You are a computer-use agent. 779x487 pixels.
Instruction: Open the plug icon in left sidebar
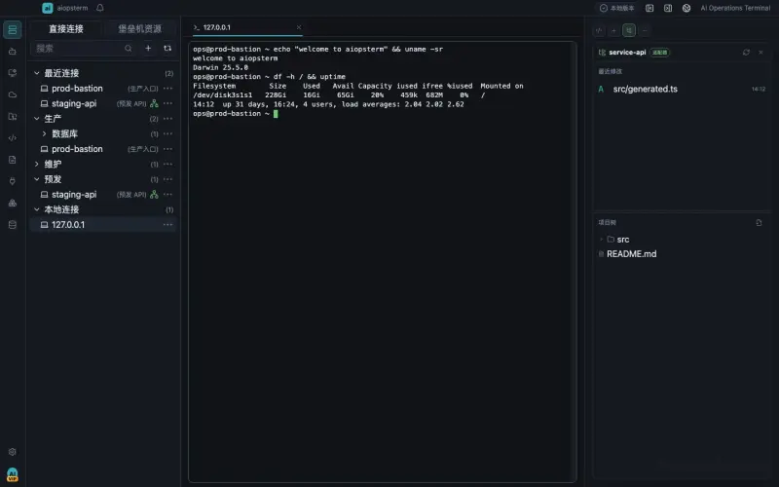pyautogui.click(x=13, y=181)
